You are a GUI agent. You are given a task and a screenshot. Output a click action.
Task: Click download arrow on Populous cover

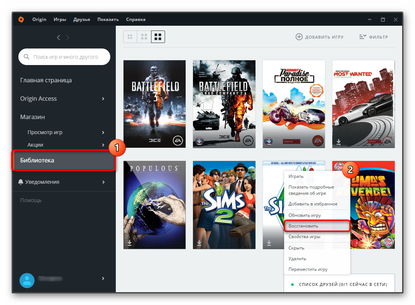tap(130, 243)
